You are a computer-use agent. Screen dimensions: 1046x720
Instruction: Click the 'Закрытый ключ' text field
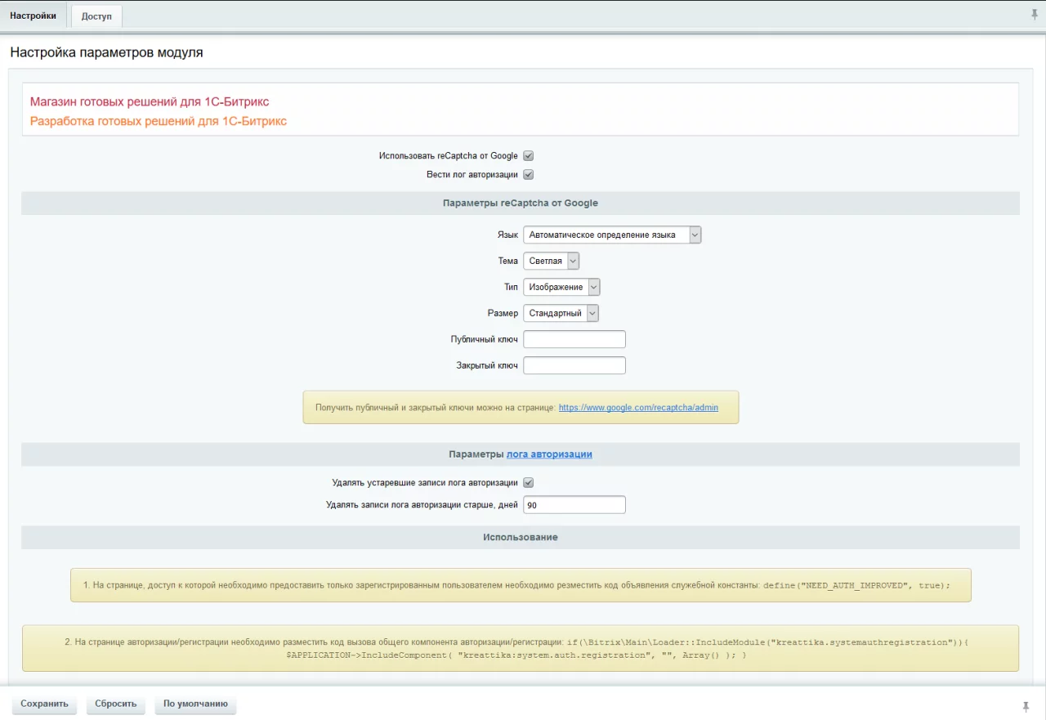pos(574,366)
